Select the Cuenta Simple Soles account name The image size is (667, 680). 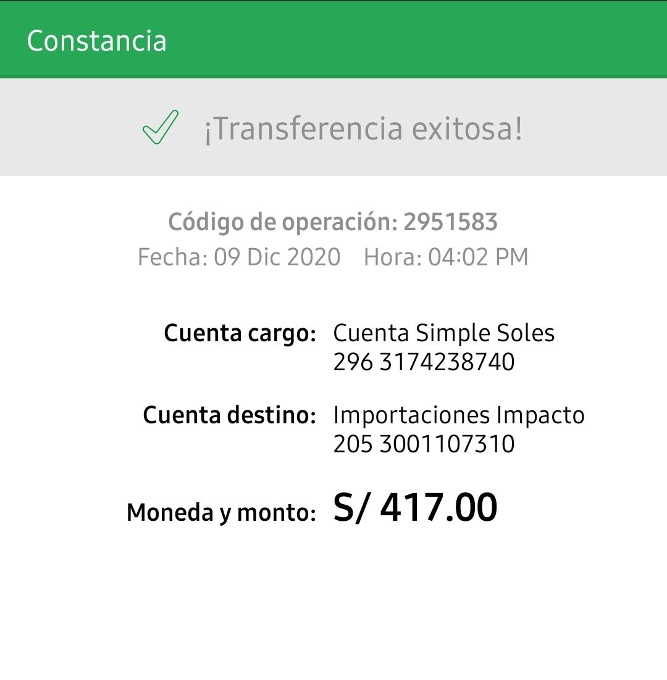(x=443, y=333)
